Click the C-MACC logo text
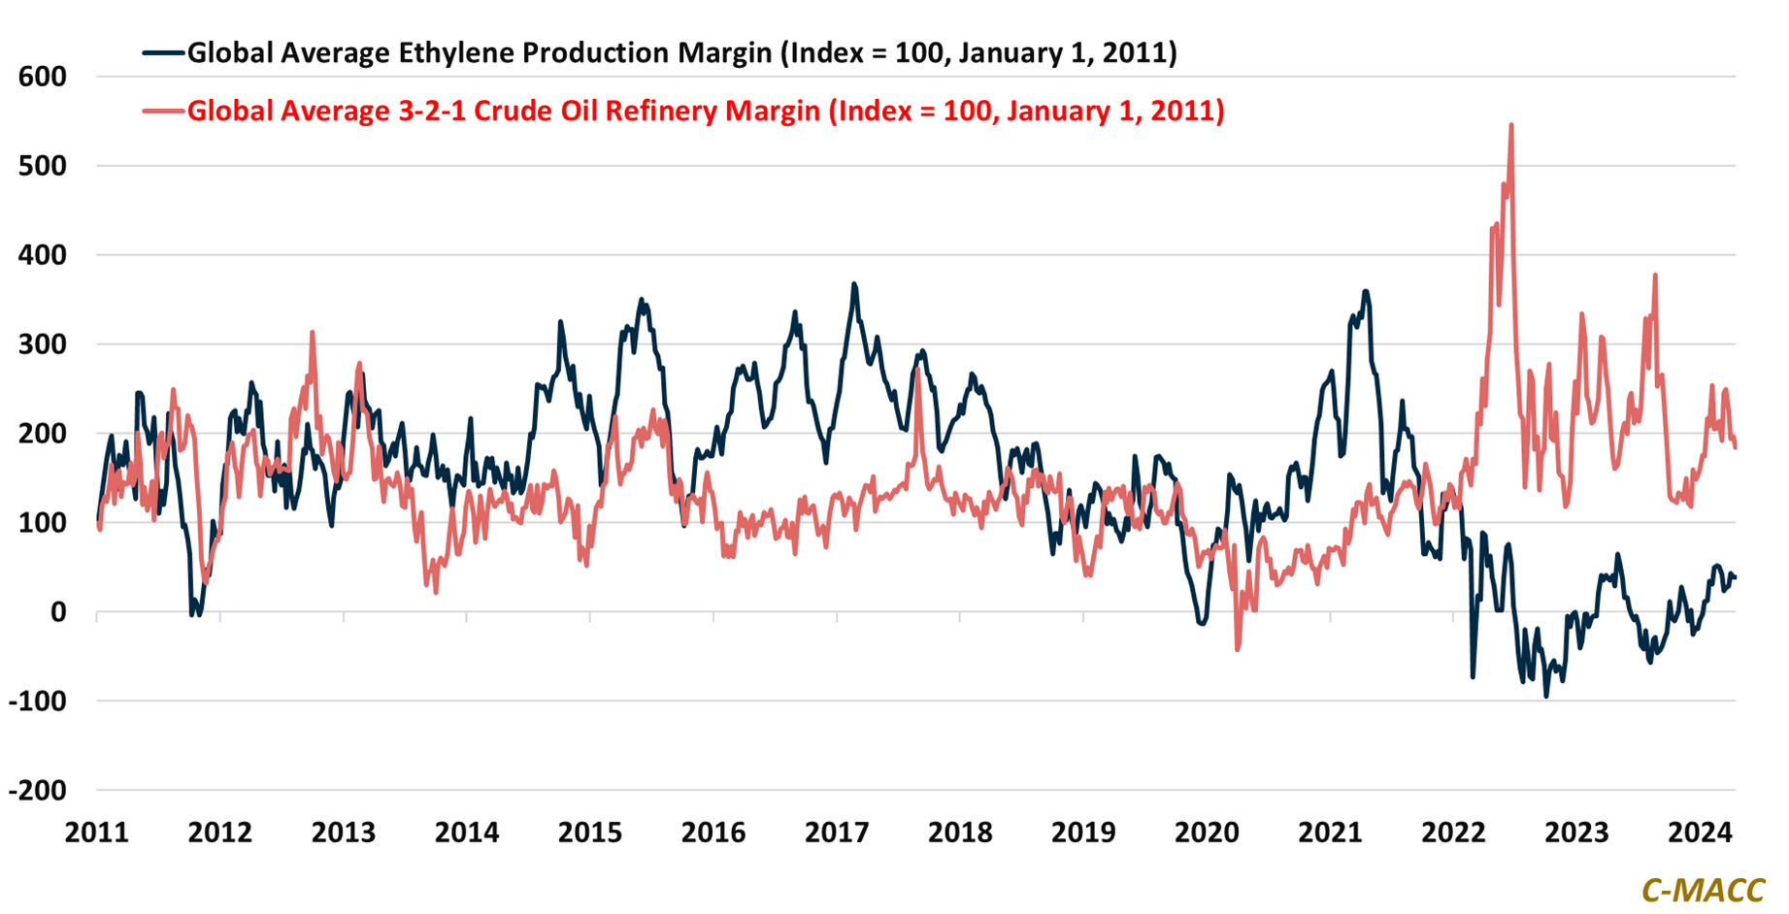The height and width of the screenshot is (914, 1789). tap(1703, 890)
